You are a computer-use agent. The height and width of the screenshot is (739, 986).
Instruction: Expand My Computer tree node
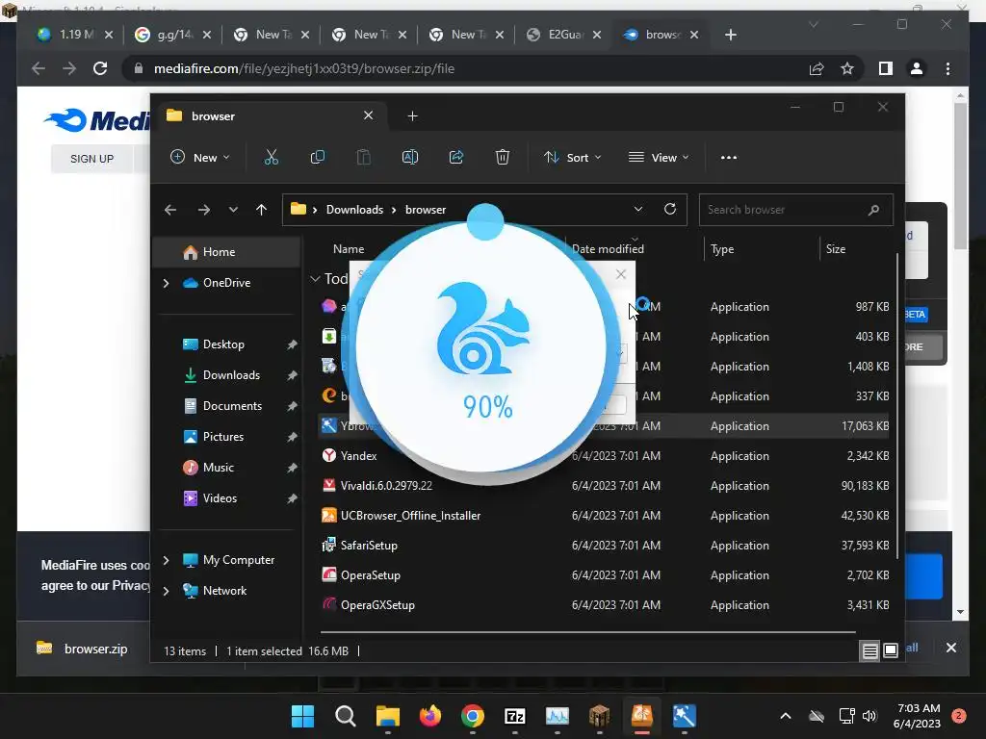point(166,560)
